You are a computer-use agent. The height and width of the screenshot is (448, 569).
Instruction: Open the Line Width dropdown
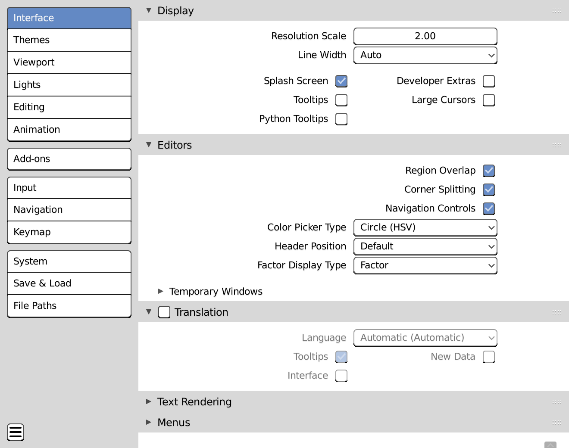425,55
